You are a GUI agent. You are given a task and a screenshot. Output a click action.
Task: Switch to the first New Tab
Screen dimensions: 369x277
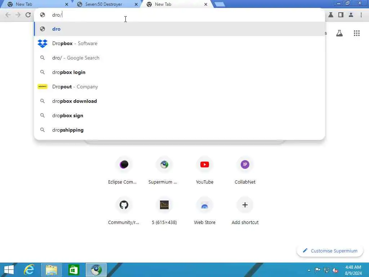35,4
